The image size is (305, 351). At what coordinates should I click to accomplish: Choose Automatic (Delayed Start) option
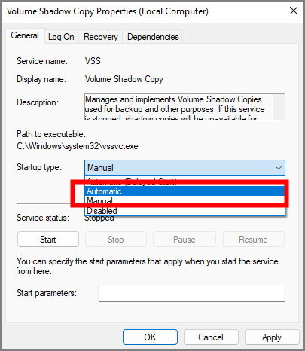pyautogui.click(x=185, y=182)
